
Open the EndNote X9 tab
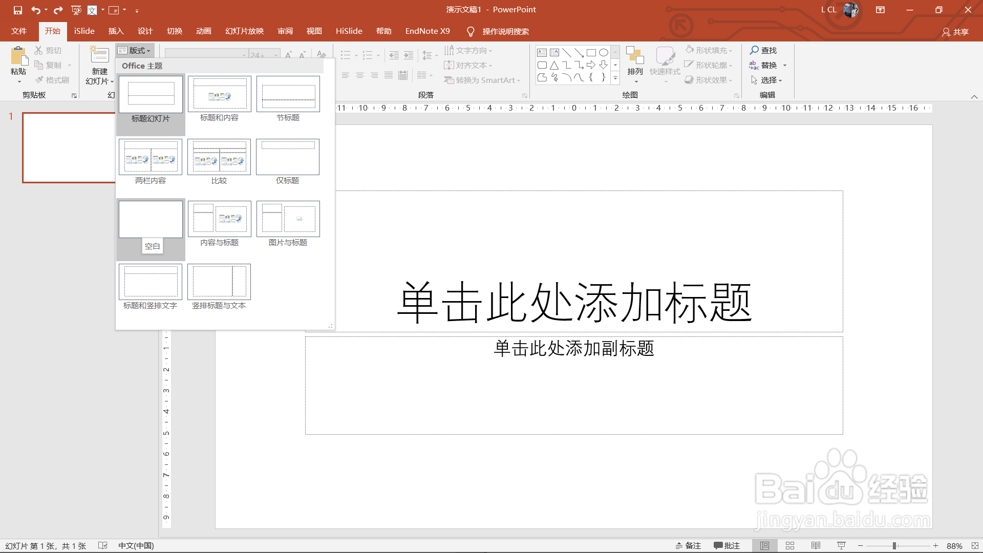pos(428,31)
